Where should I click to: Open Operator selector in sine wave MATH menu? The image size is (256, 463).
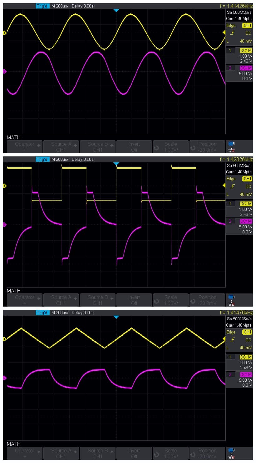(25, 147)
